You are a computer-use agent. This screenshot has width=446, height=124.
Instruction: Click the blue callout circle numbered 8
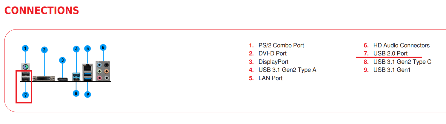point(76,93)
